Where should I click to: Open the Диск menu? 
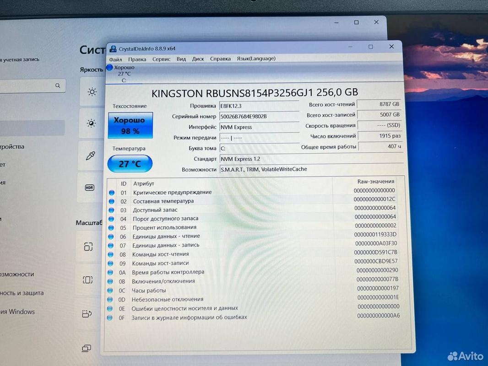tap(198, 59)
